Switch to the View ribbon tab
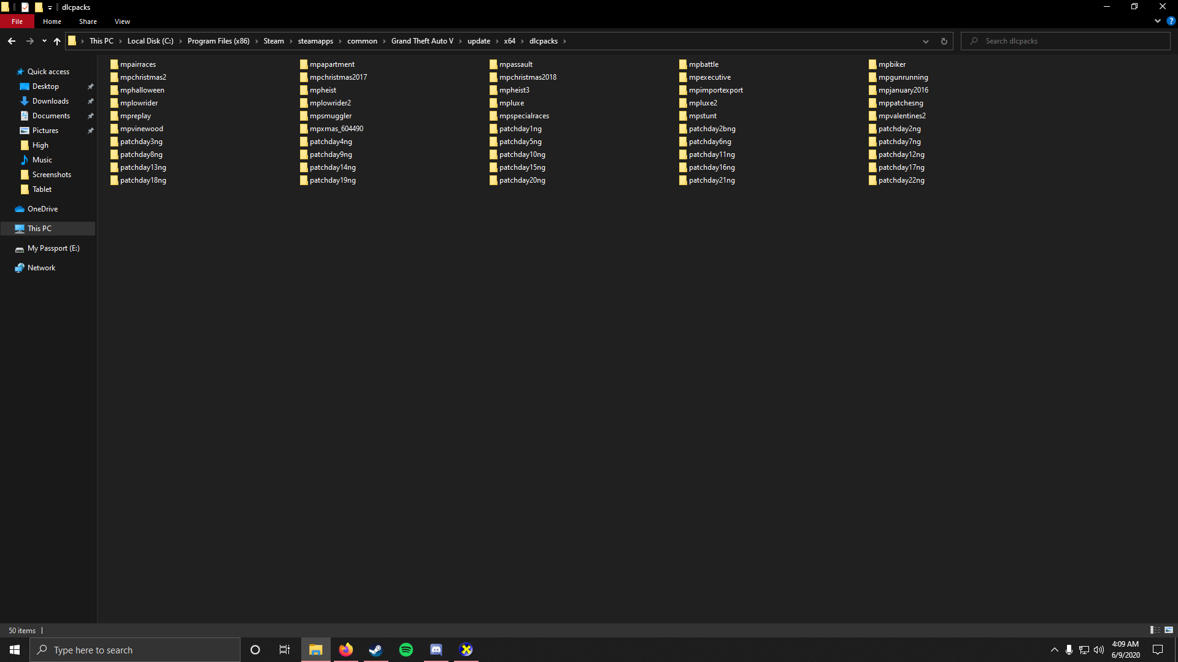 click(122, 21)
